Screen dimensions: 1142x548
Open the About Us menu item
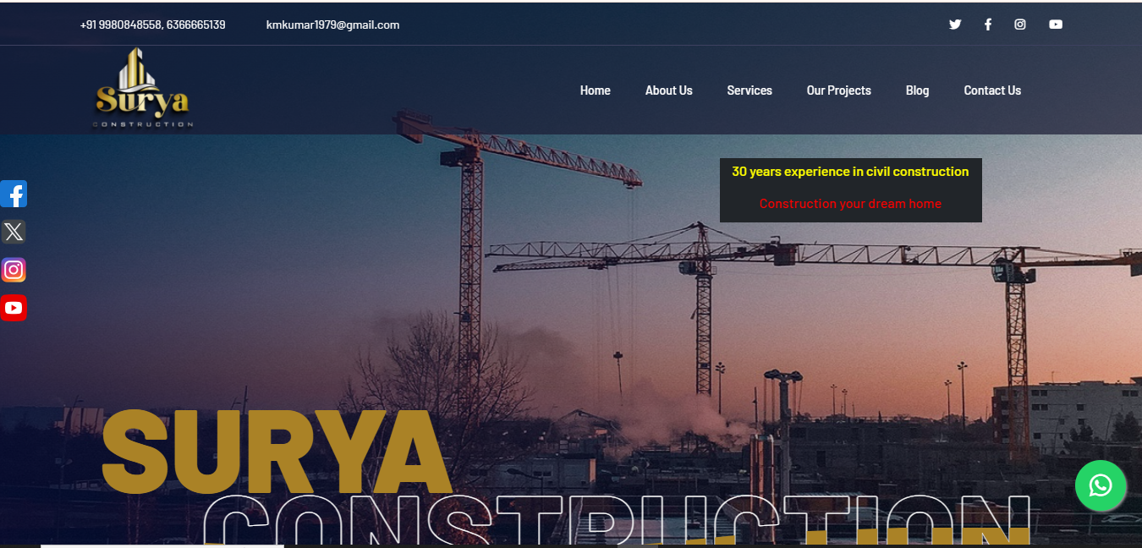click(668, 90)
